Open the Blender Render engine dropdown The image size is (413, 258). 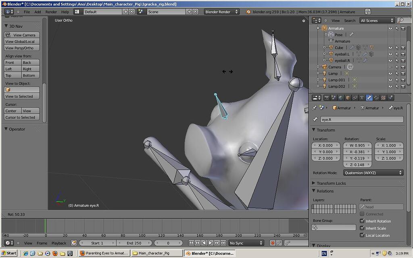[x=221, y=12]
